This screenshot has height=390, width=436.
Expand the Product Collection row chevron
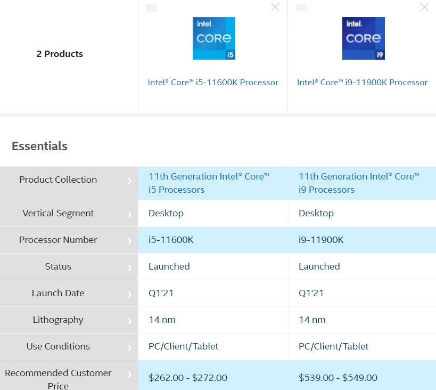[129, 181]
